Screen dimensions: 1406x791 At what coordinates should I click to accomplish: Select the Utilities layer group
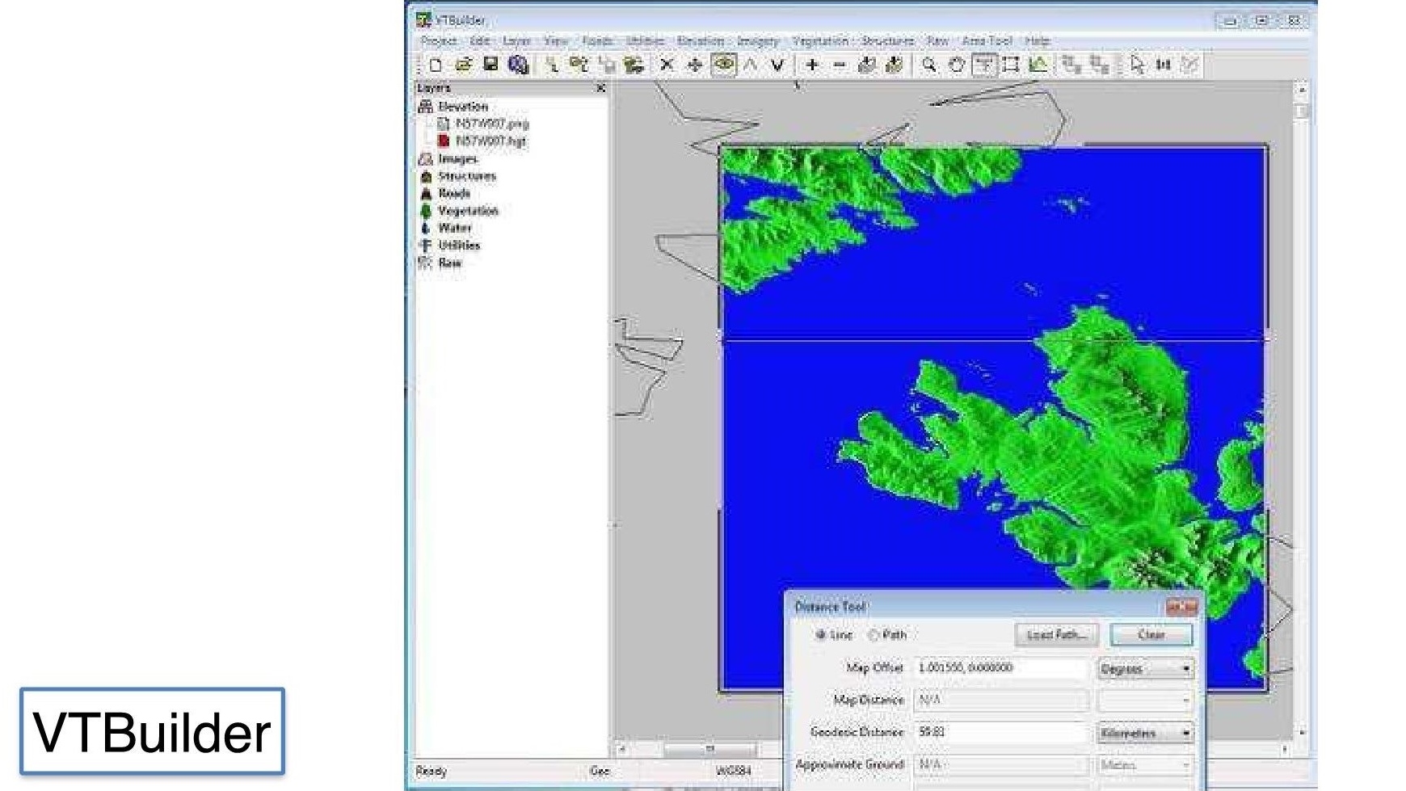coord(459,246)
